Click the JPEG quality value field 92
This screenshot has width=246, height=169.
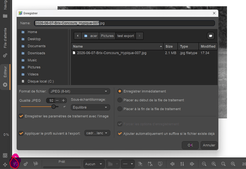click(x=51, y=100)
